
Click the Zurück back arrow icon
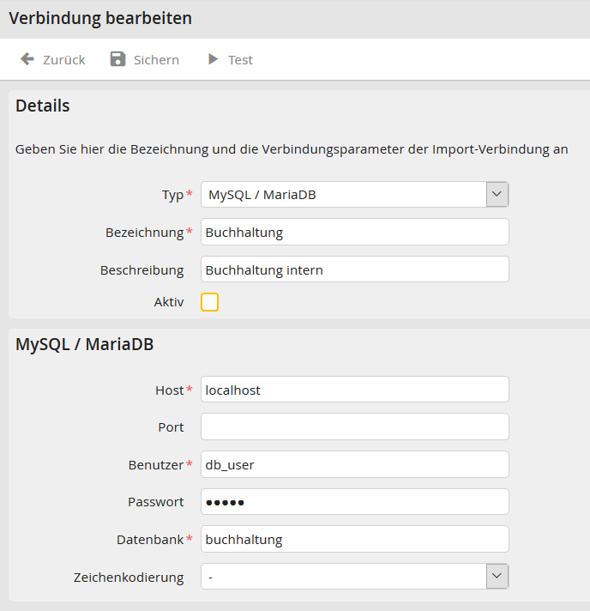(x=27, y=59)
